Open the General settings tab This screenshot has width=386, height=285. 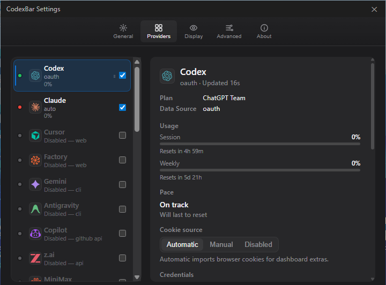click(123, 32)
